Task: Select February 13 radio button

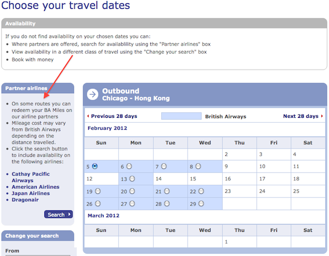Action: click(x=132, y=179)
